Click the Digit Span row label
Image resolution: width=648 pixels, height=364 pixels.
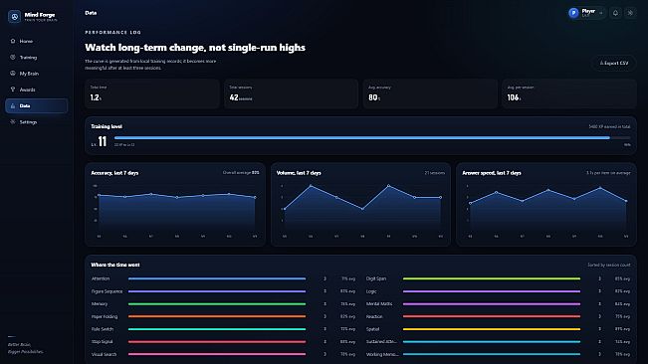(376, 278)
